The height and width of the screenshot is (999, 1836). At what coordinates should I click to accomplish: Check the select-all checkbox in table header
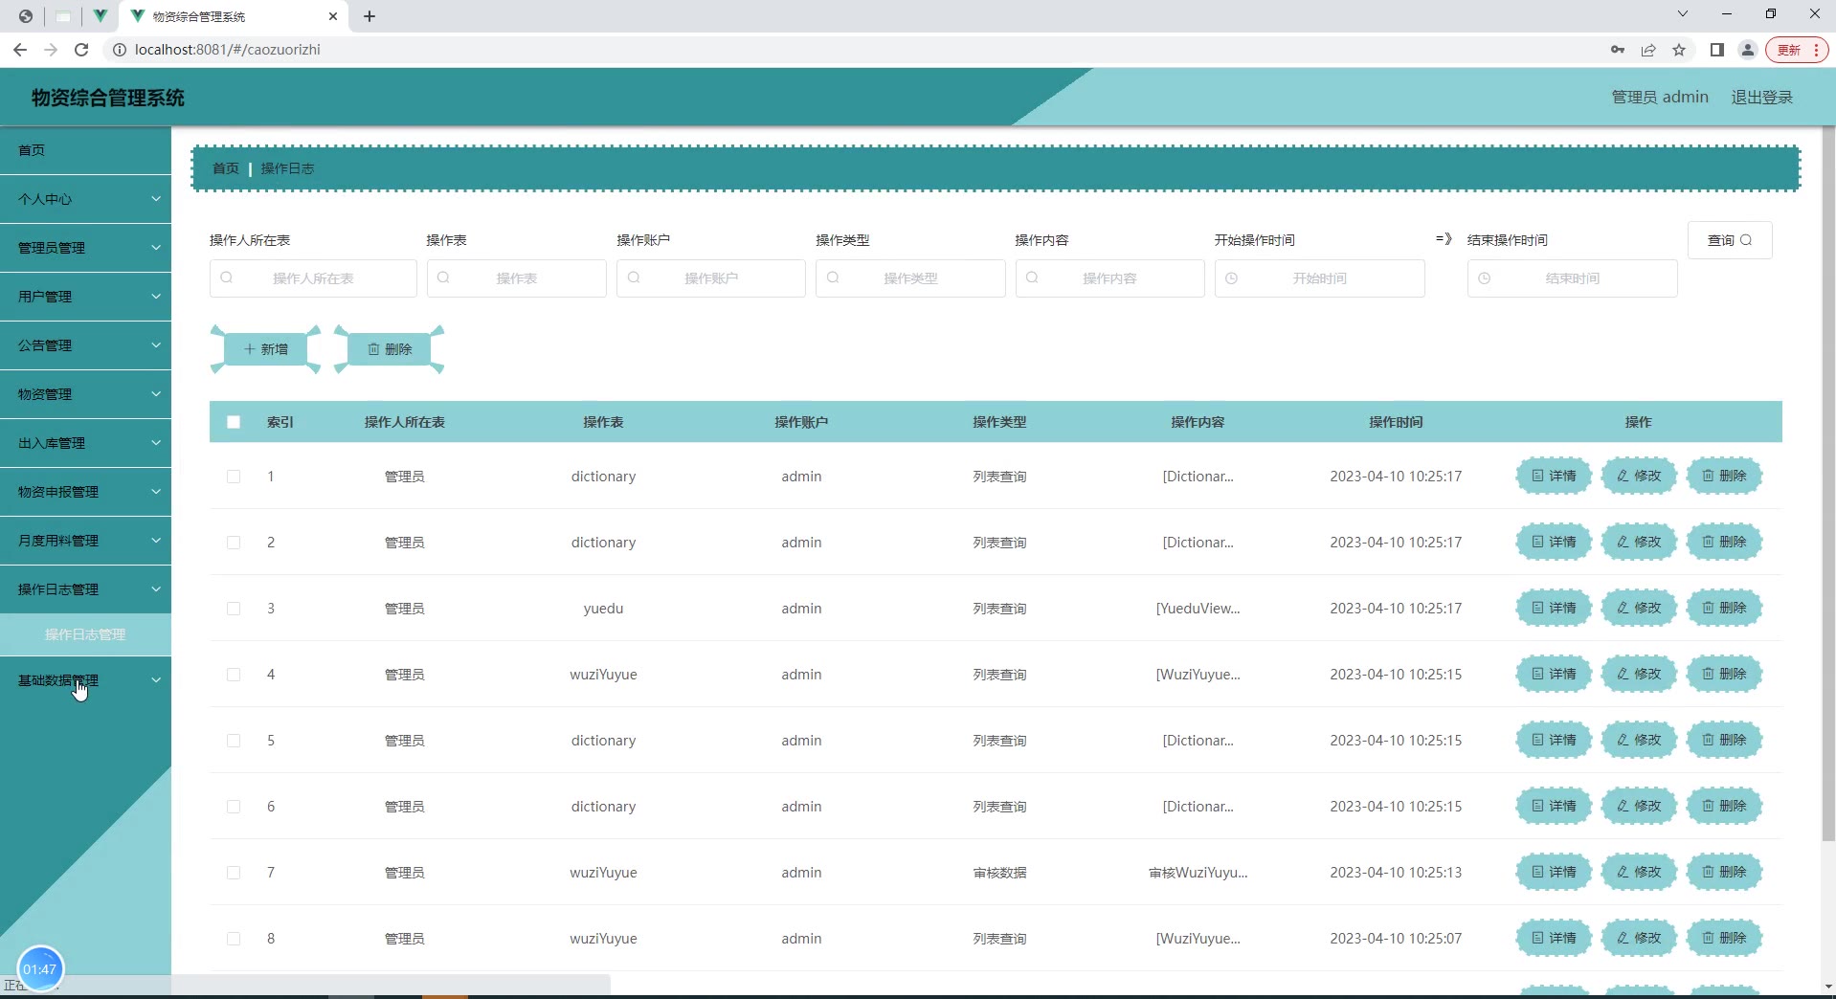point(234,422)
